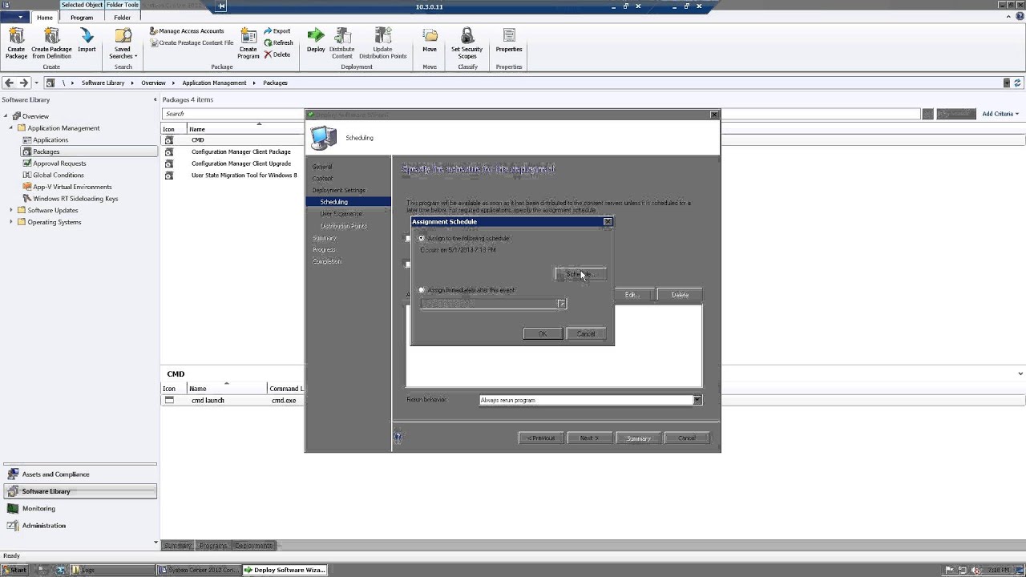Select Approval Requests in the tree
The width and height of the screenshot is (1026, 577).
tap(59, 163)
